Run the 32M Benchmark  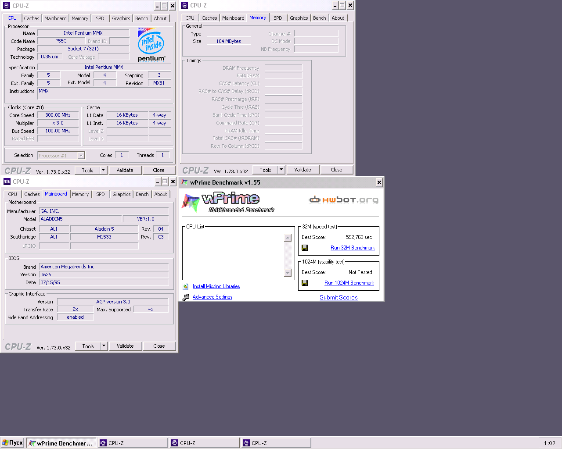point(353,248)
